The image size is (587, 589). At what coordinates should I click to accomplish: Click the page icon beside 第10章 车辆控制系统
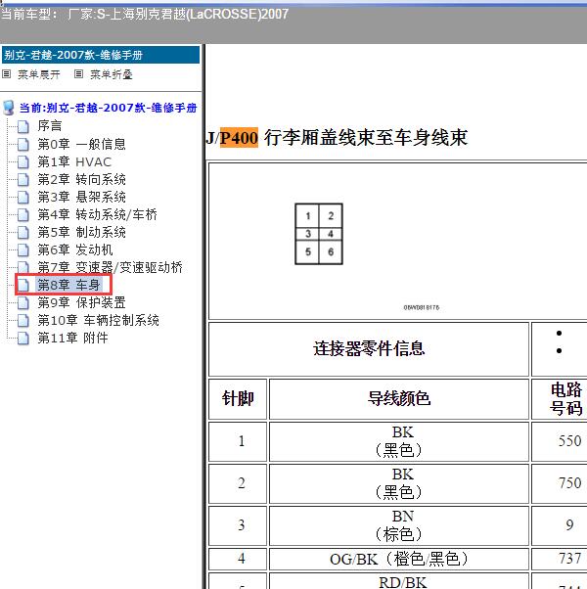(x=23, y=320)
